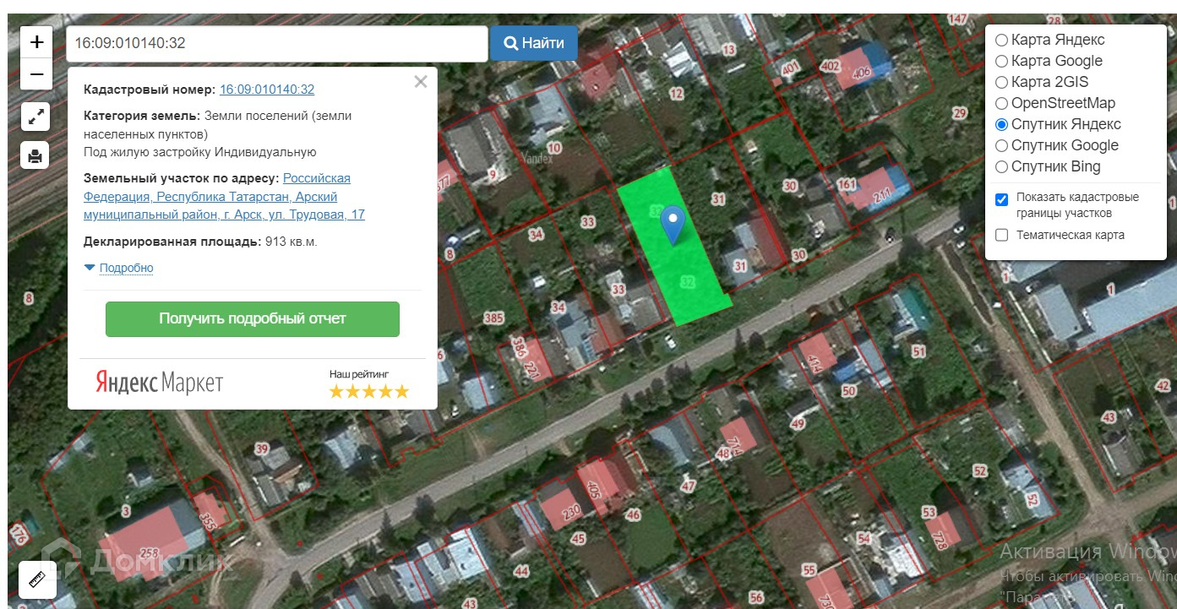Click plot number 211 on map
Screen dimensions: 1177x609
(882, 198)
